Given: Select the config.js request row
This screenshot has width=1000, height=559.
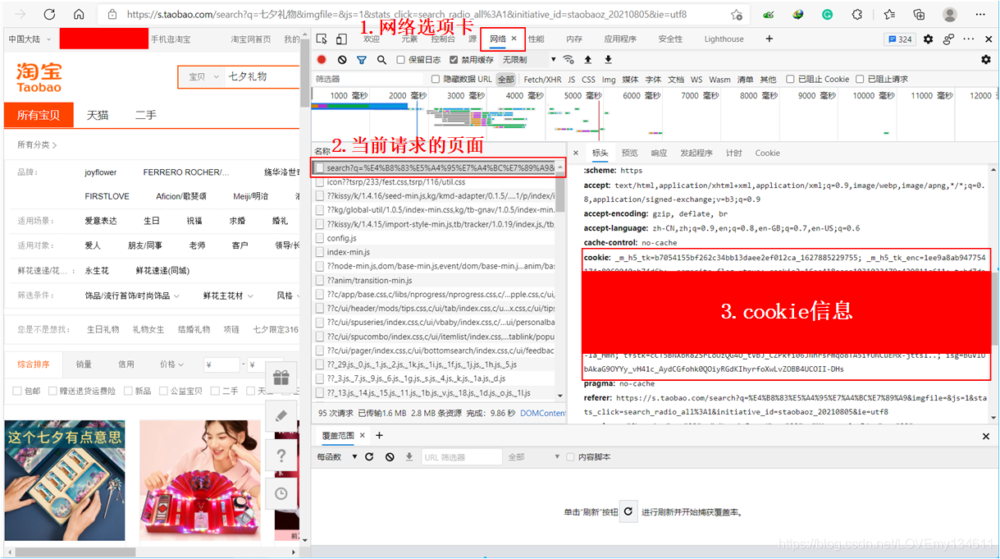Looking at the screenshot, I should pos(439,238).
